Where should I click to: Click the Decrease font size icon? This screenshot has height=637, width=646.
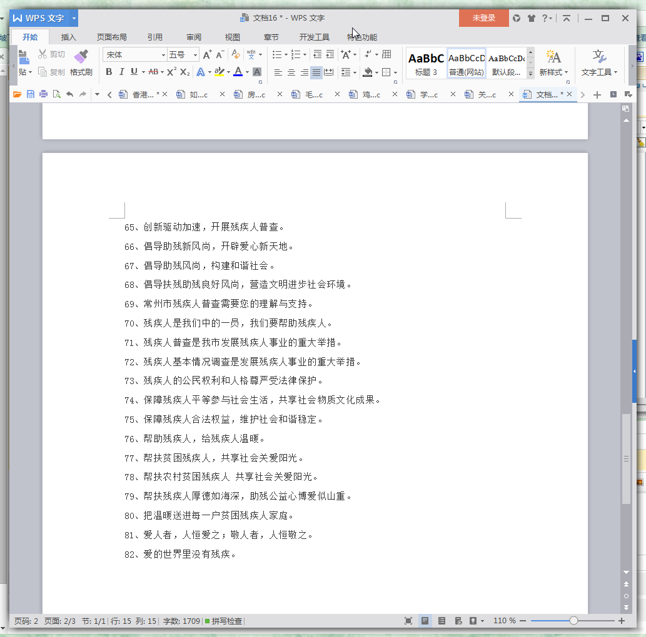tap(220, 54)
